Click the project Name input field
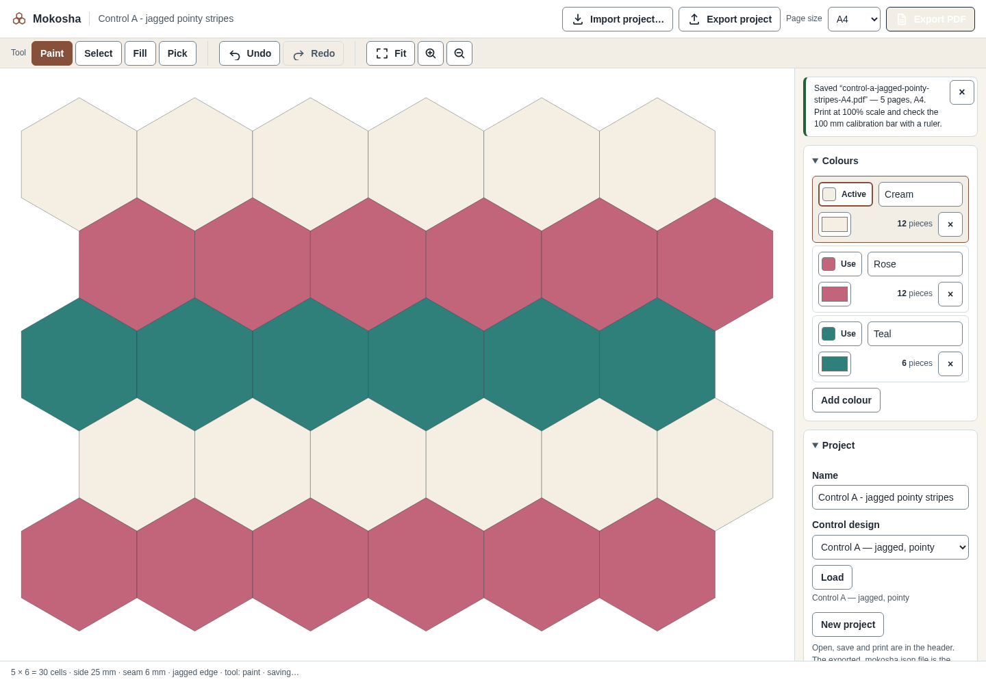The image size is (986, 684). coord(890,497)
